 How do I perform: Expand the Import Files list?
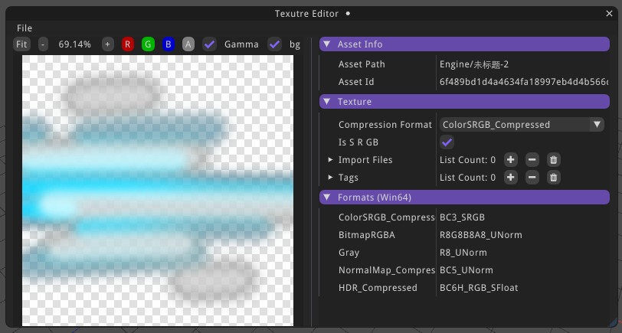tap(330, 160)
